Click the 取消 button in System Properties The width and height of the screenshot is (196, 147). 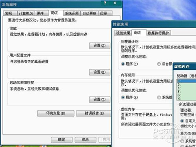click(85, 140)
